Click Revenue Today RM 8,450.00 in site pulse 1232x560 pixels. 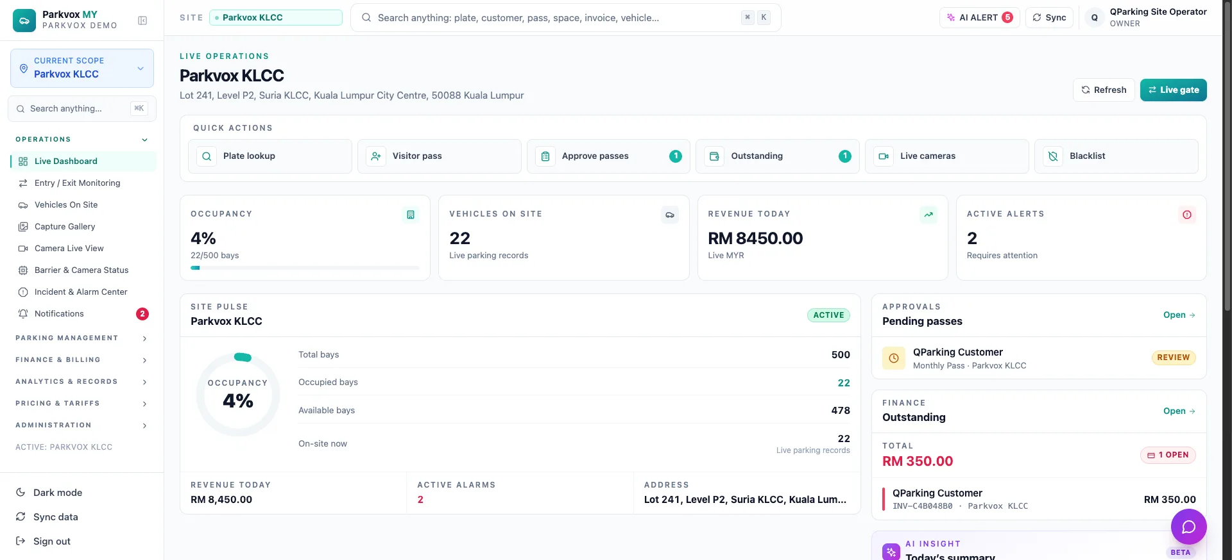coord(221,500)
